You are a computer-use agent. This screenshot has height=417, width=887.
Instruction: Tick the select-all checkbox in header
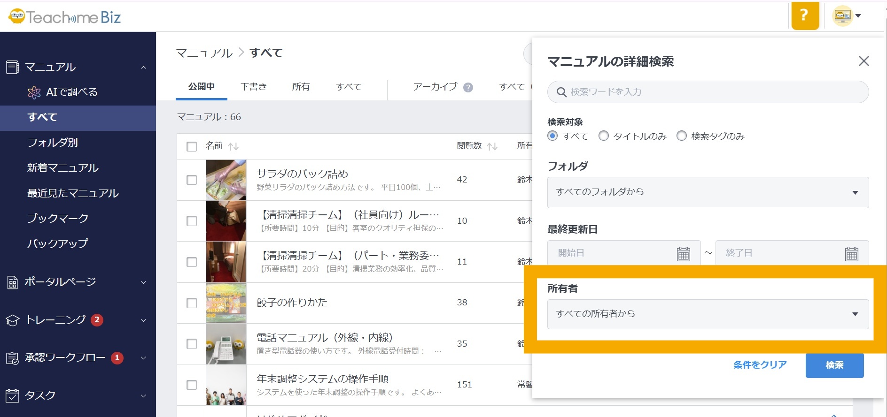192,147
